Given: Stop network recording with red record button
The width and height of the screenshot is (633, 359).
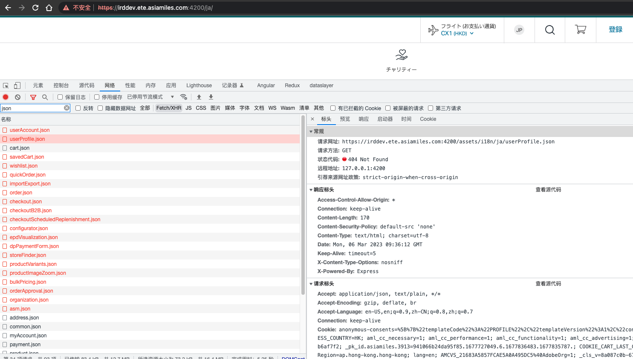Looking at the screenshot, I should coord(5,97).
